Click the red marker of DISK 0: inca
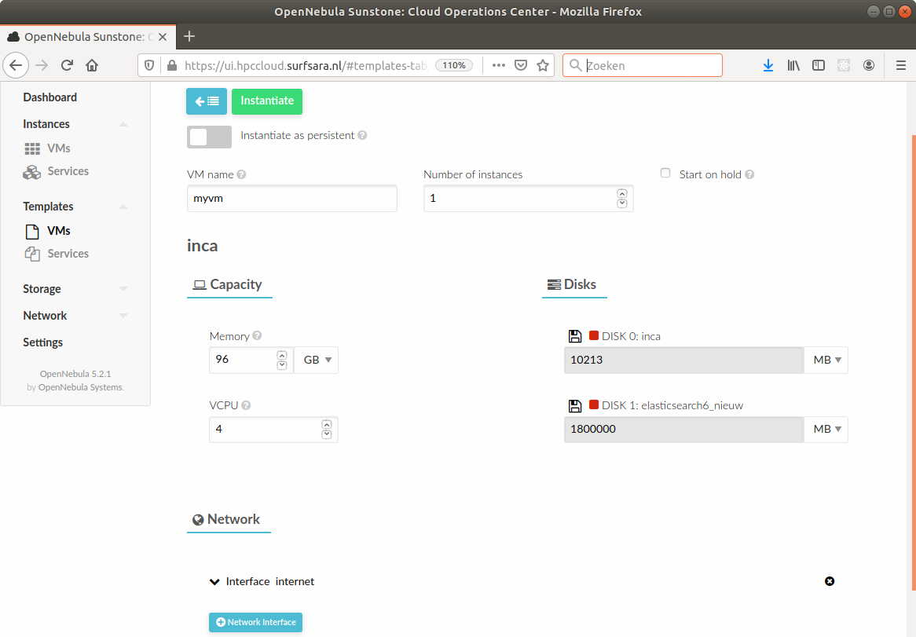This screenshot has width=916, height=637. (x=594, y=335)
